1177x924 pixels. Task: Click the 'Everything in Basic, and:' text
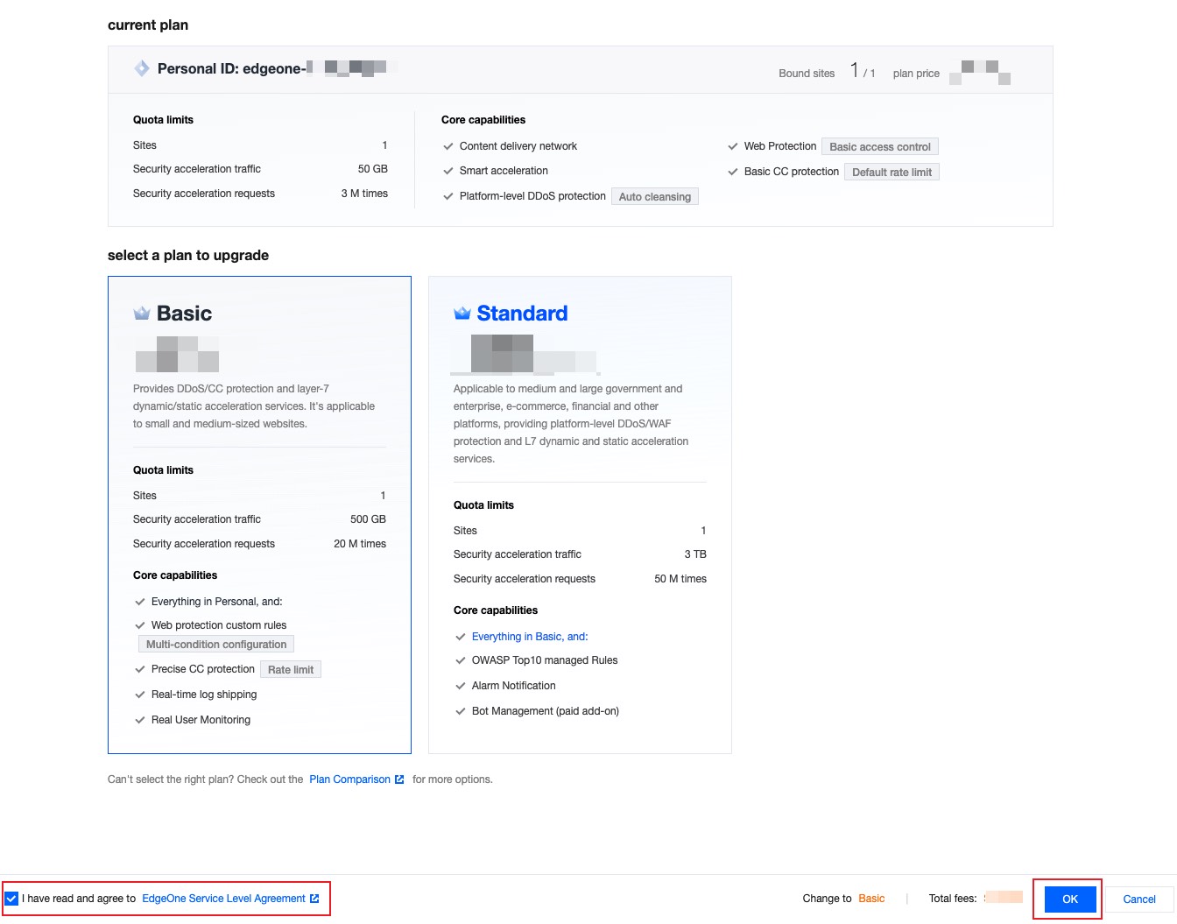[530, 637]
